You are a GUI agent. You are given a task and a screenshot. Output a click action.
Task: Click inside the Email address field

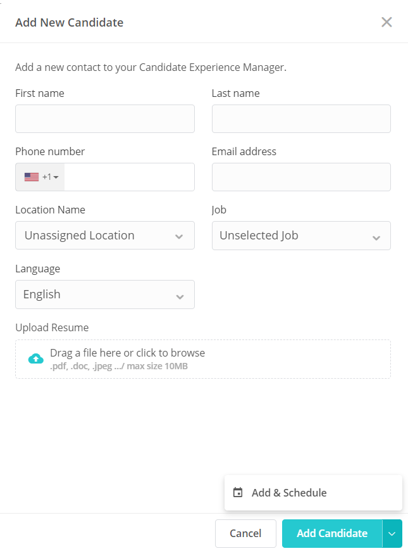click(300, 177)
